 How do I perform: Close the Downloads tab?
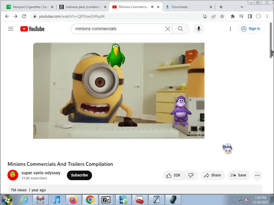pyautogui.click(x=211, y=7)
